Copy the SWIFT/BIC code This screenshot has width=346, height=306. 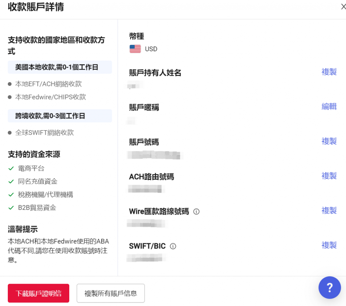(329, 245)
